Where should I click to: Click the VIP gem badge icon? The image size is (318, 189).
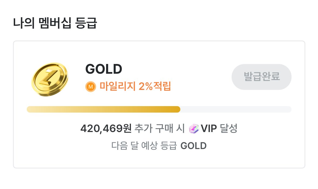194,129
